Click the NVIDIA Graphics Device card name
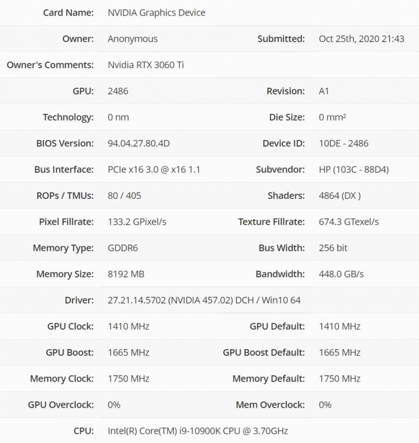This screenshot has width=419, height=443. pyautogui.click(x=156, y=12)
